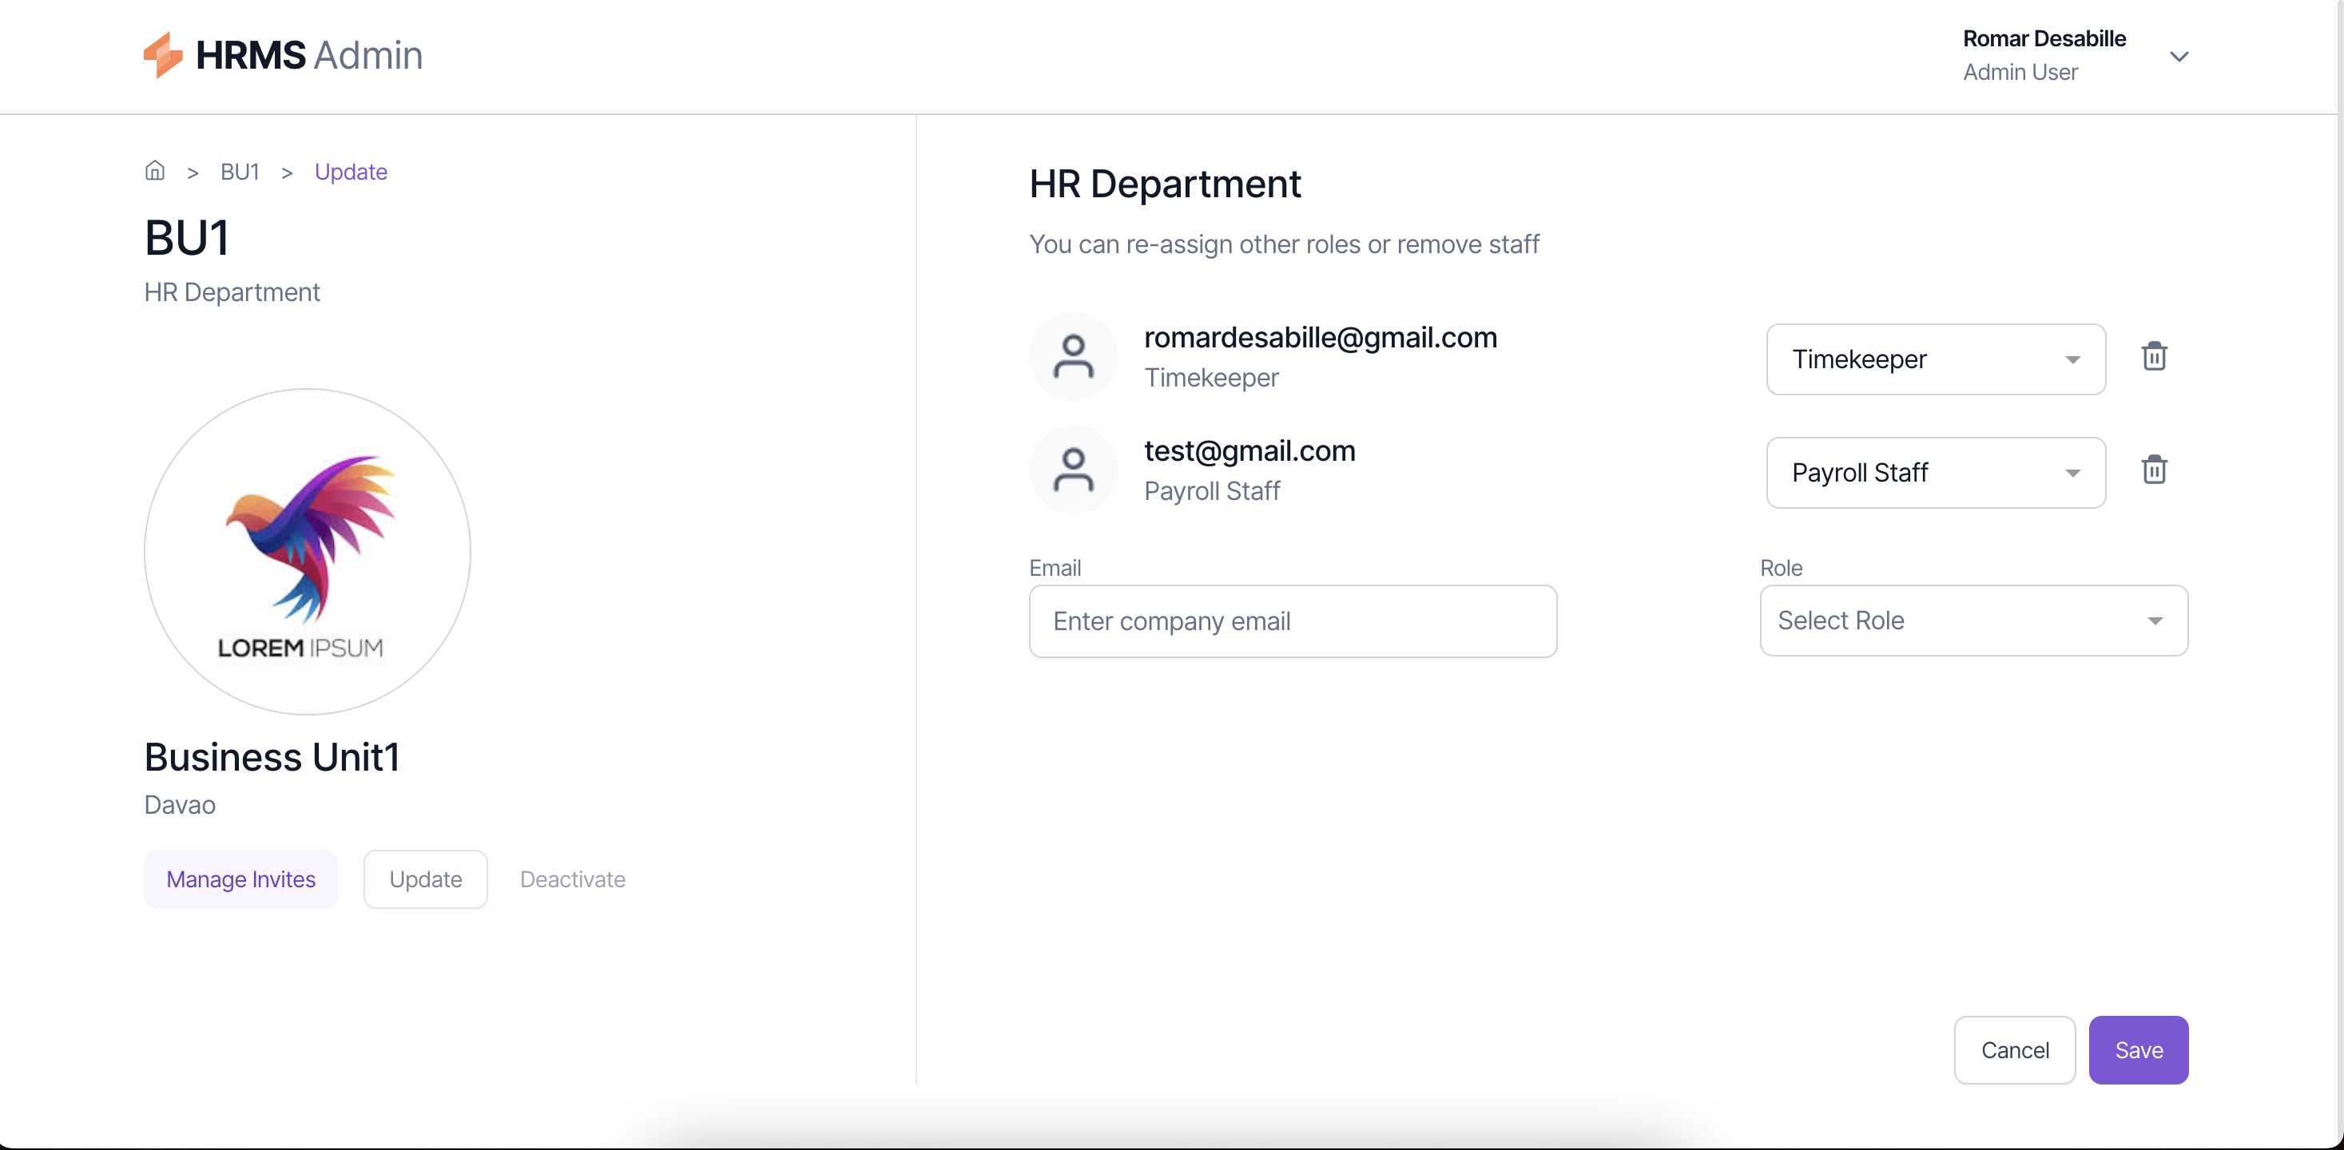
Task: Focus the Enter company email field
Action: (1292, 621)
